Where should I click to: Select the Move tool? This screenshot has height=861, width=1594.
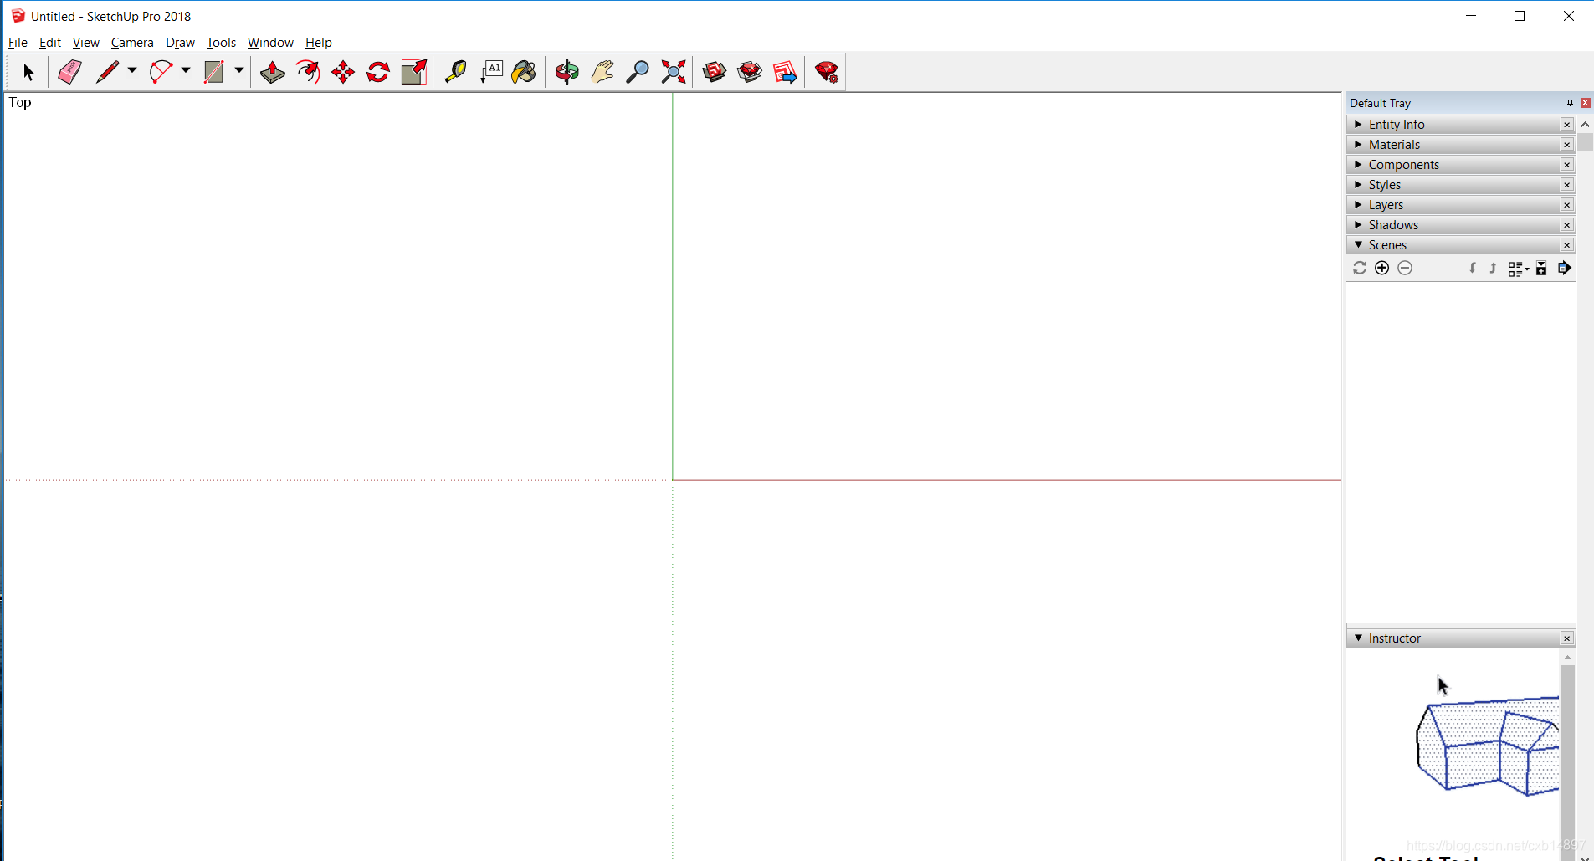(343, 72)
